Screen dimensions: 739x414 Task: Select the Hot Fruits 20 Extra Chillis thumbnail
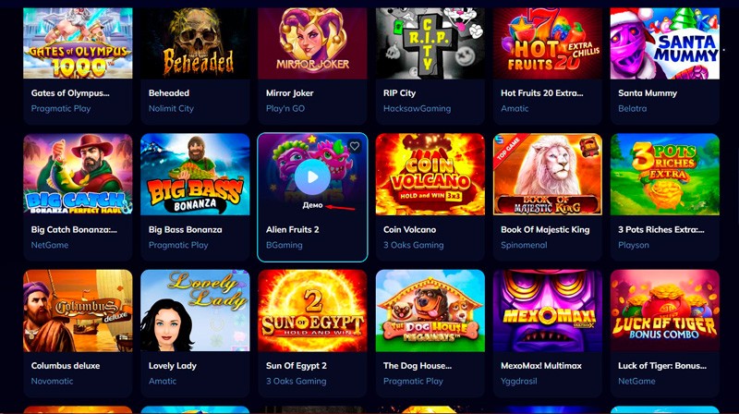(x=548, y=43)
